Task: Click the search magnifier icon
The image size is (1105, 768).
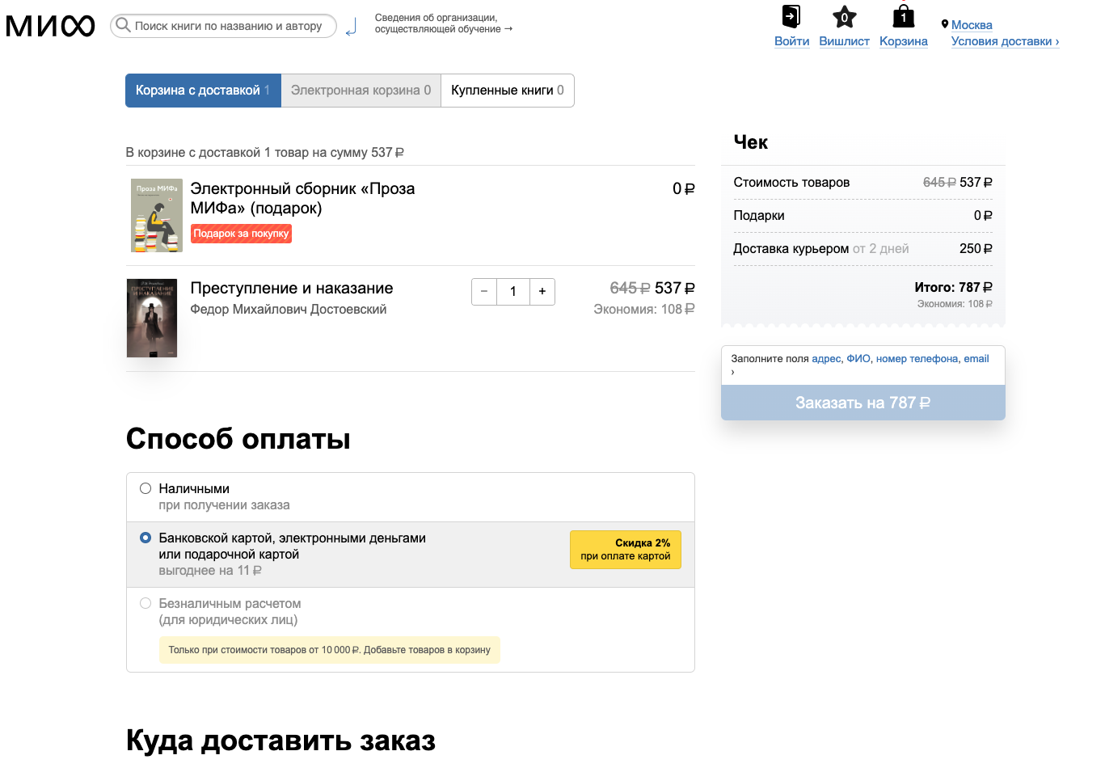Action: (123, 25)
